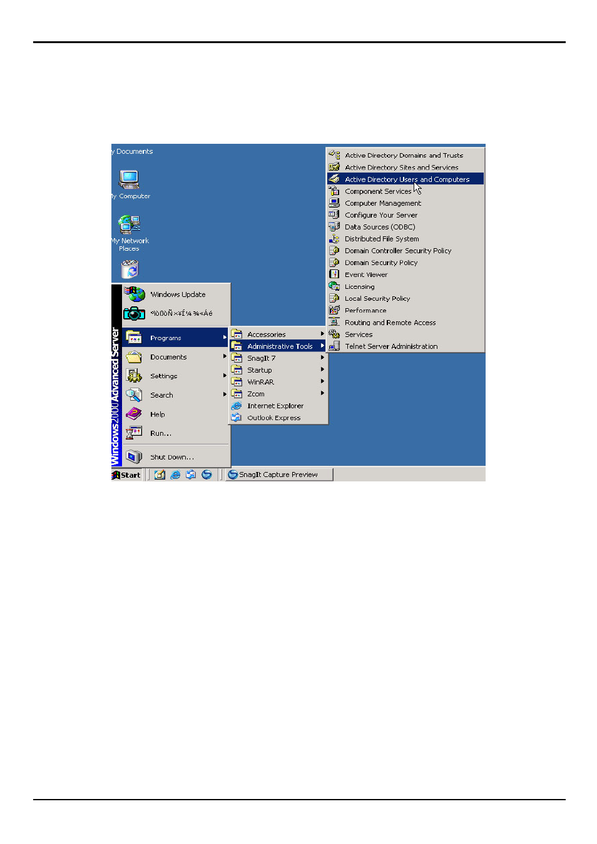
Task: Open Computer Management icon
Action: click(334, 203)
